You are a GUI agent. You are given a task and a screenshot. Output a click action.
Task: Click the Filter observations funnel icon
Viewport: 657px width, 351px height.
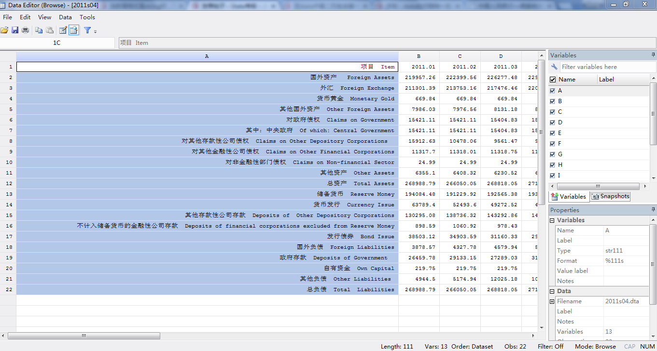pos(87,30)
